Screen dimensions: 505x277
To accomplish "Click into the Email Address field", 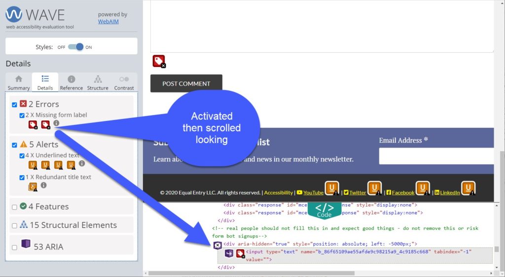I will point(436,156).
